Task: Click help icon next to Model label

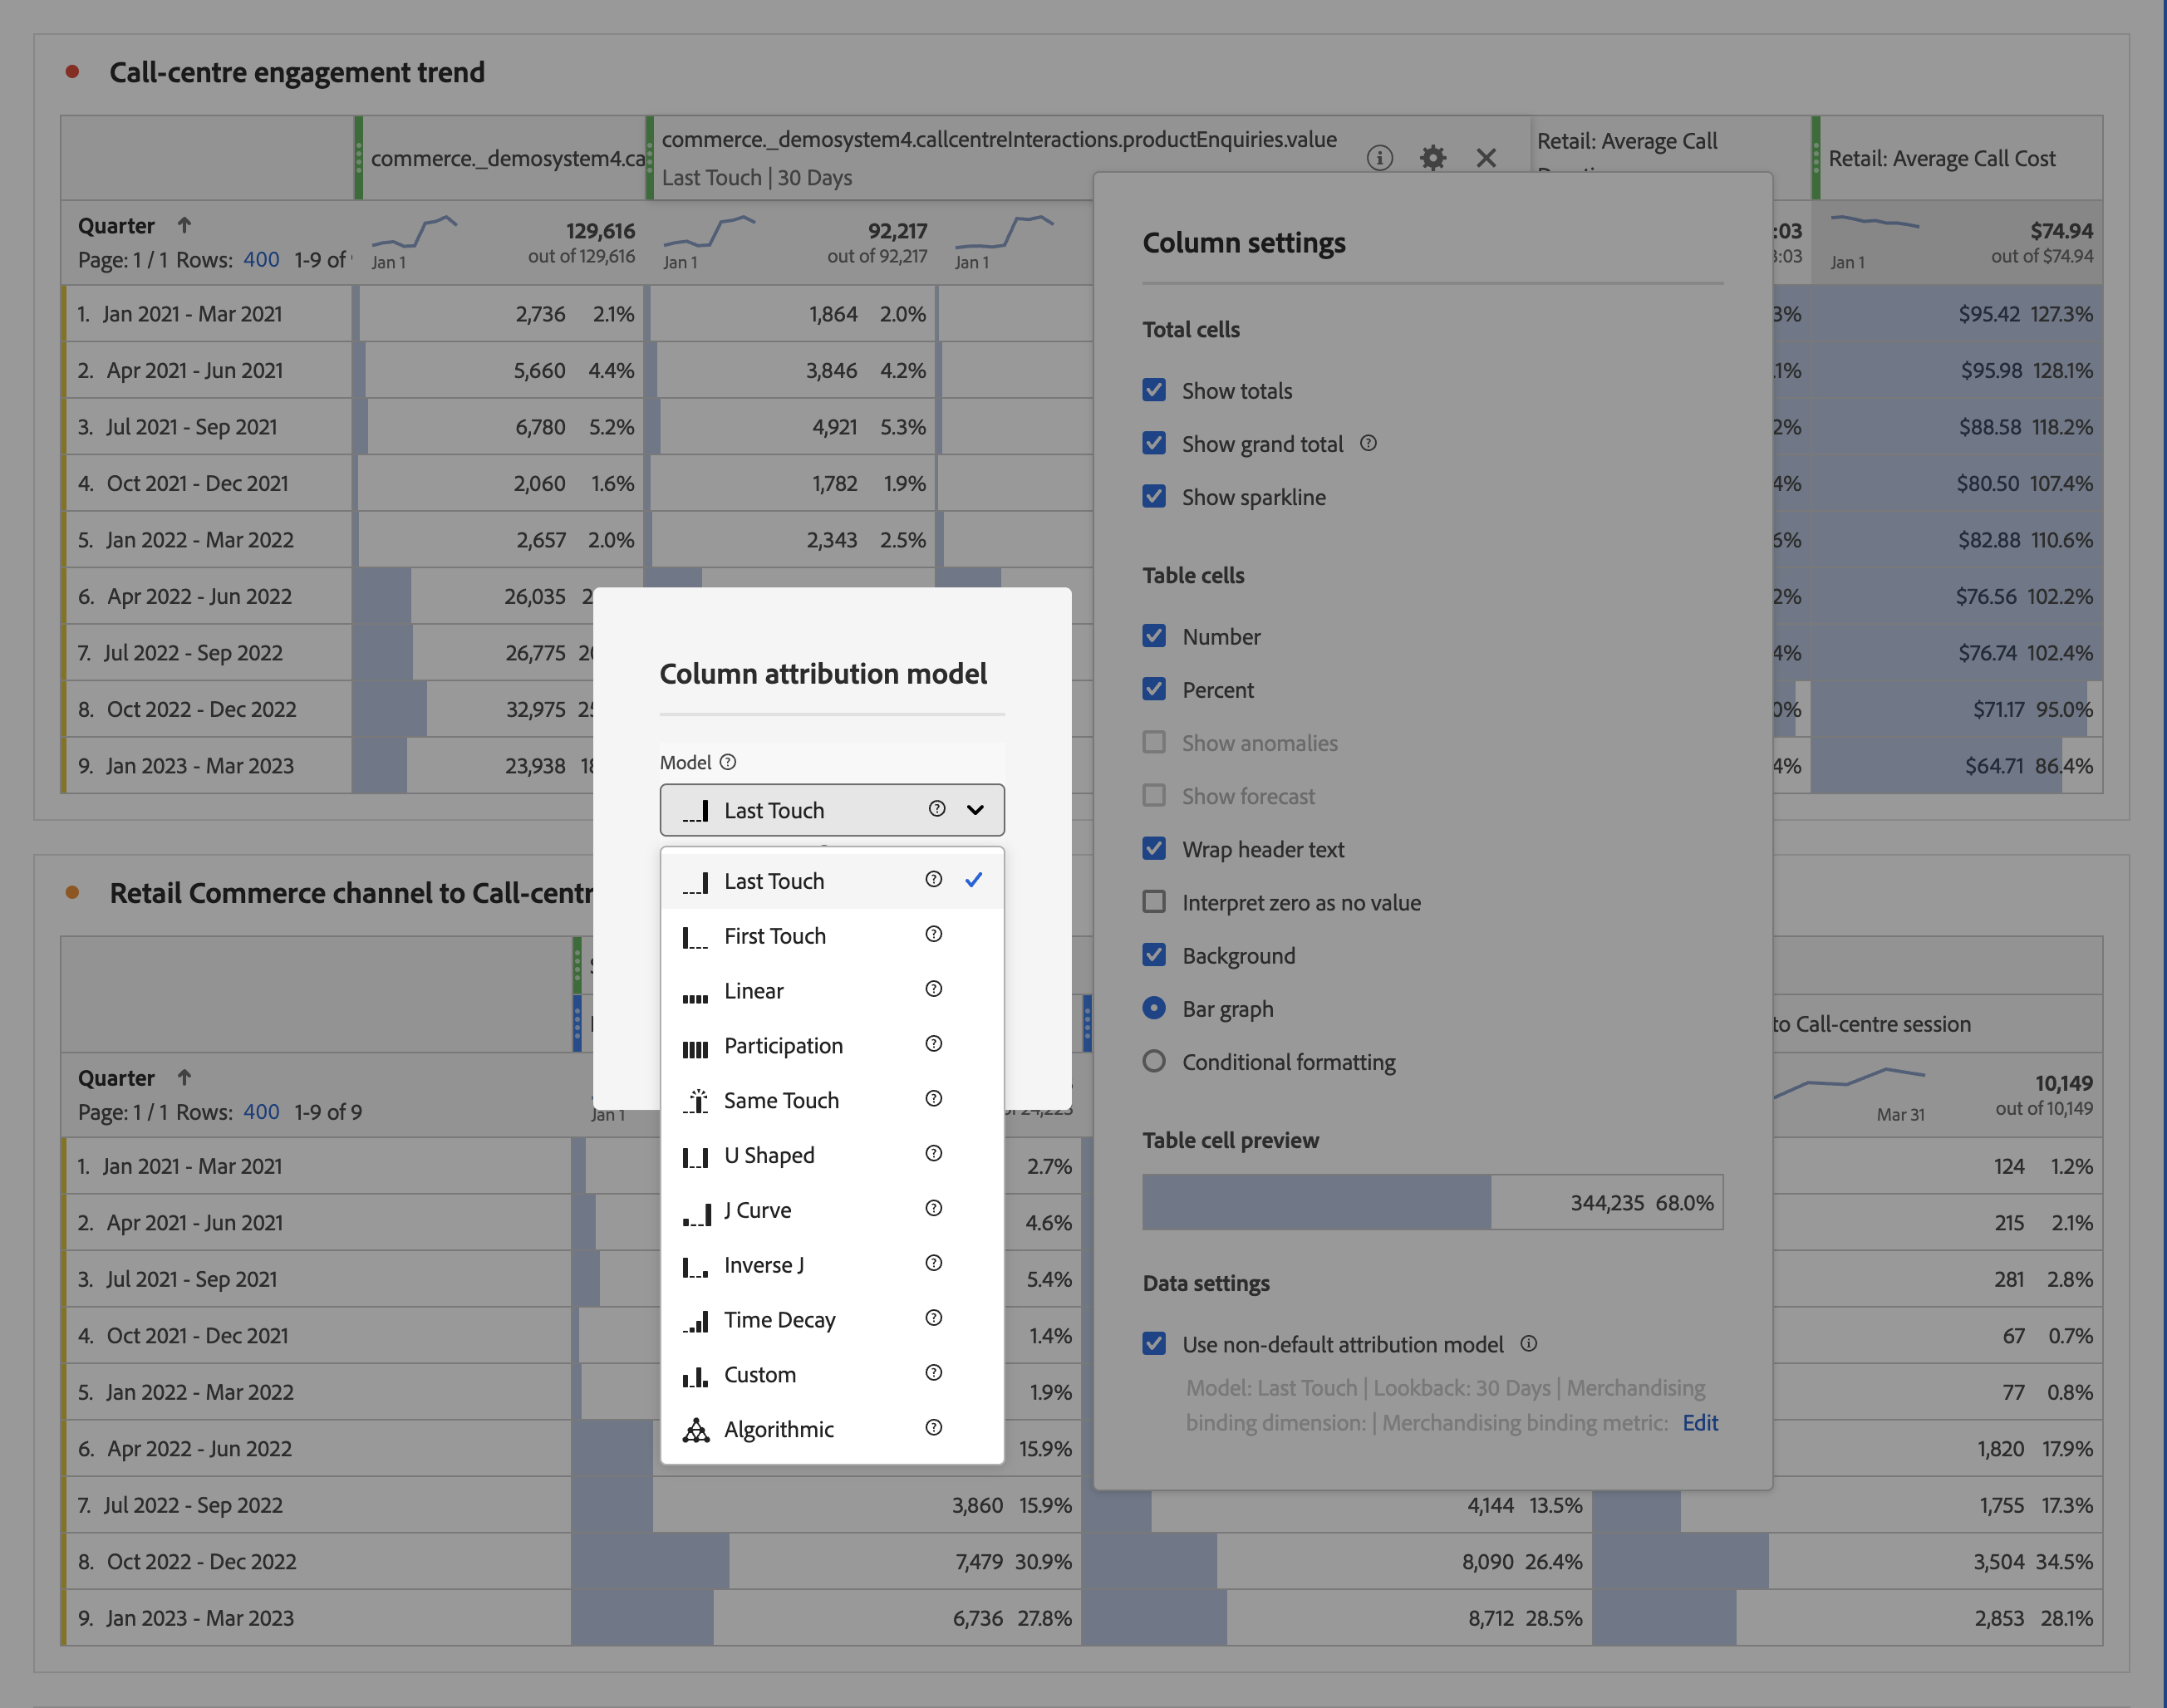Action: [728, 762]
